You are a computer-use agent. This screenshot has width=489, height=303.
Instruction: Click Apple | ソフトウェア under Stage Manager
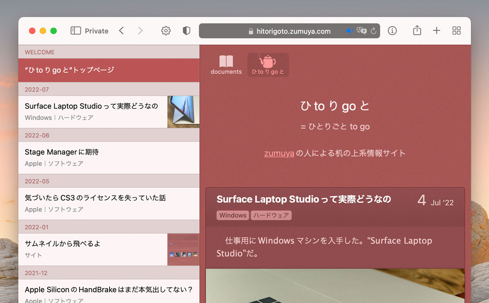coord(54,163)
